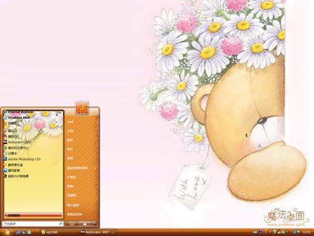This screenshot has width=314, height=236.
Task: Open 游戏 Games link in Start menu
Action: [x=70, y=159]
